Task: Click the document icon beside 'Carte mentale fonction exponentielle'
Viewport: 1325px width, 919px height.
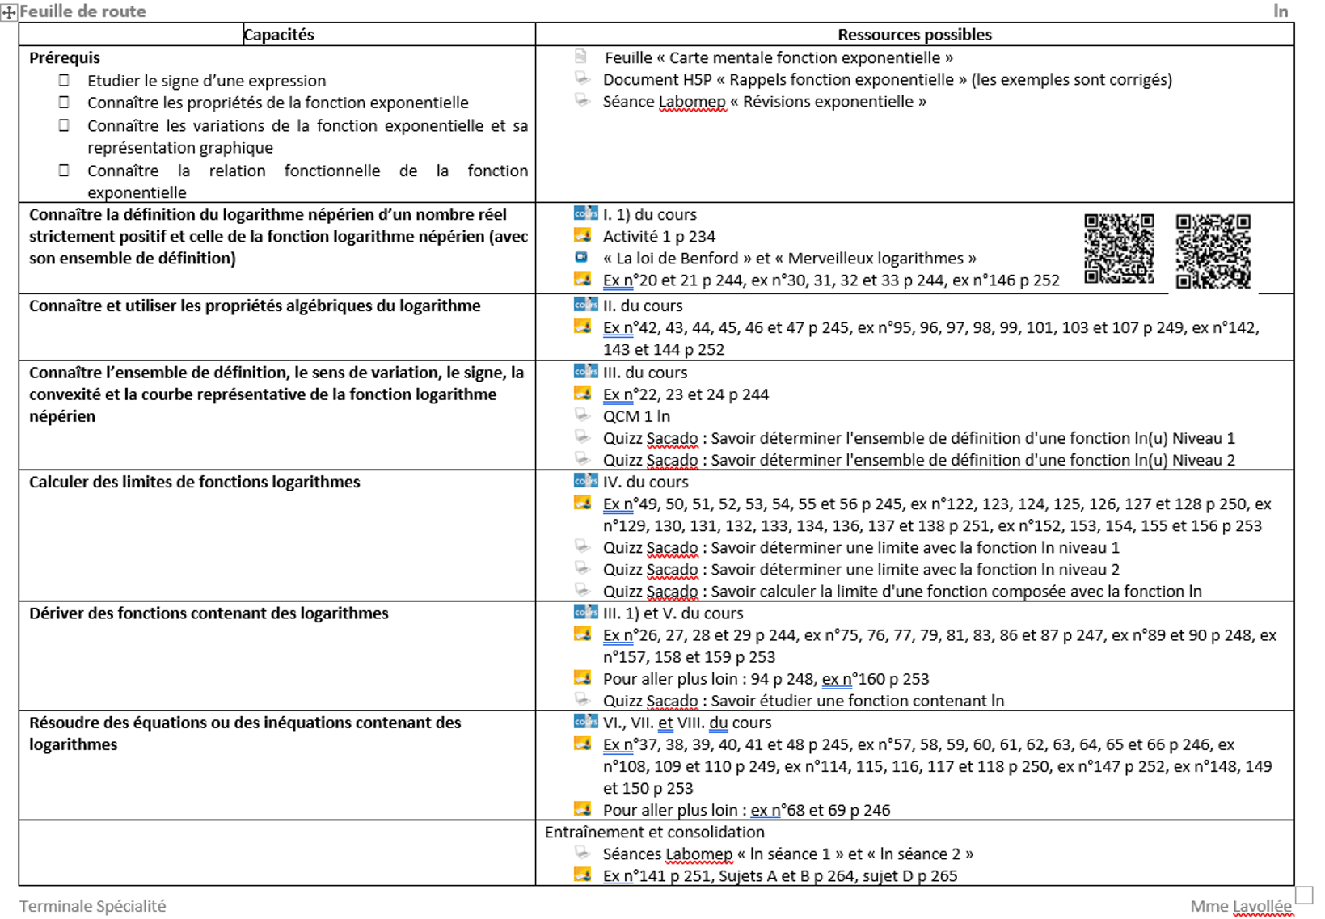Action: click(x=581, y=57)
